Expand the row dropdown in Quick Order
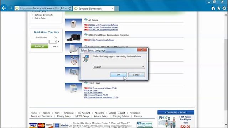This screenshot has width=228, height=128. tap(55, 47)
